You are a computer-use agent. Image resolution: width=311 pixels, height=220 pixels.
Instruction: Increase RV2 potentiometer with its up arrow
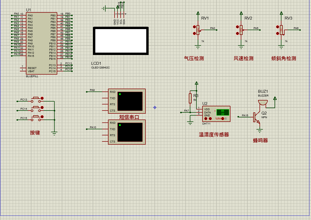click(237, 27)
